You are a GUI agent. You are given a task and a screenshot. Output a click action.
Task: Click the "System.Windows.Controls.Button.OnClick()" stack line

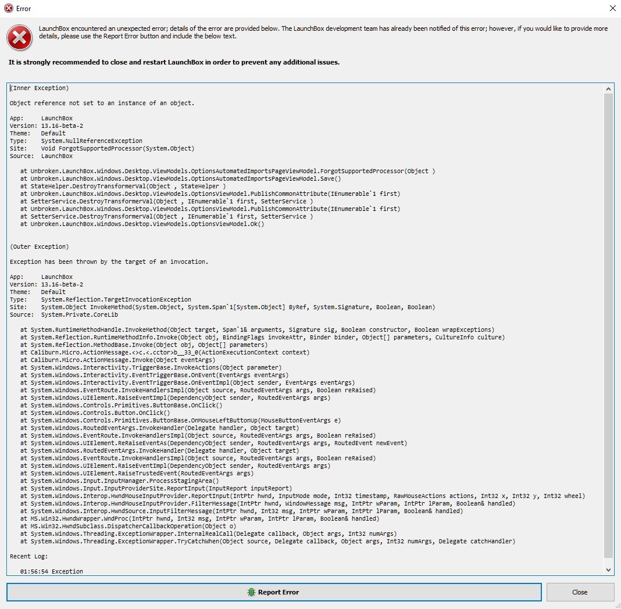tap(95, 413)
